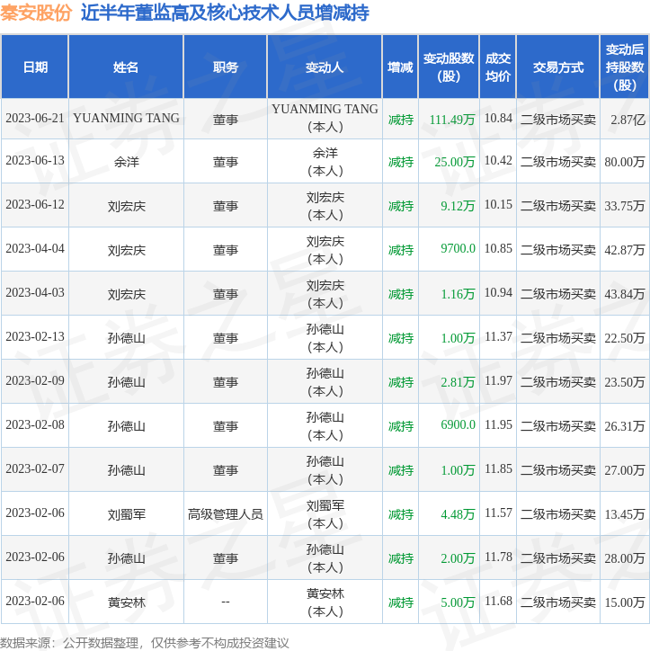Click the price cell 11.68
The image size is (650, 651).
point(498,602)
